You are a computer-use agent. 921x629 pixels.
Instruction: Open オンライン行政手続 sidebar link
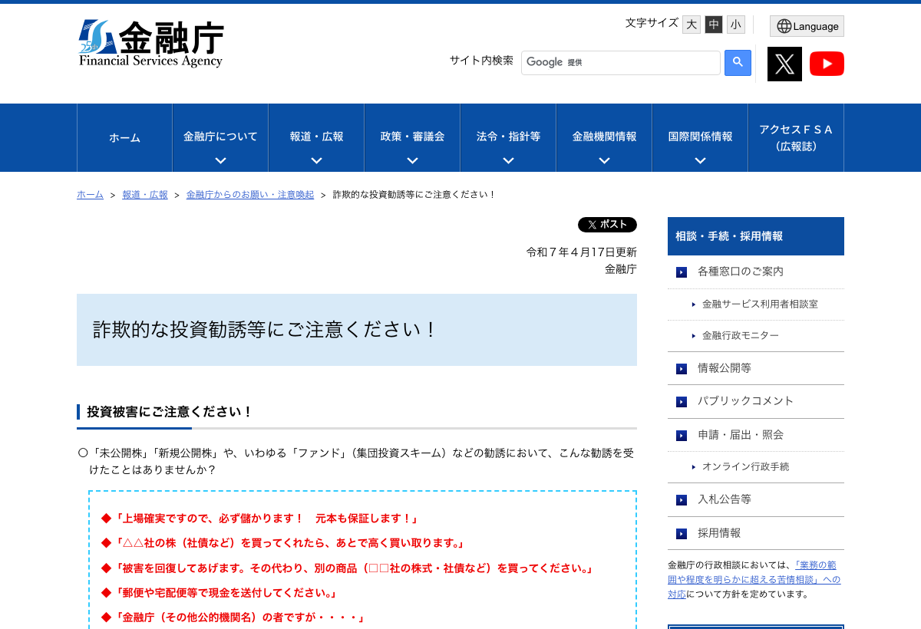(745, 466)
